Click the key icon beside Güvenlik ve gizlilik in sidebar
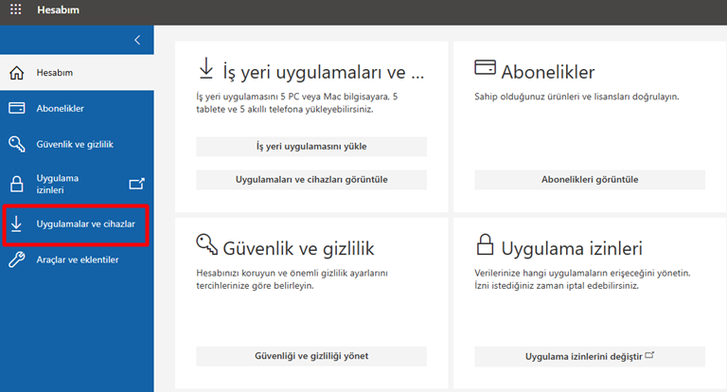727x392 pixels. click(17, 144)
